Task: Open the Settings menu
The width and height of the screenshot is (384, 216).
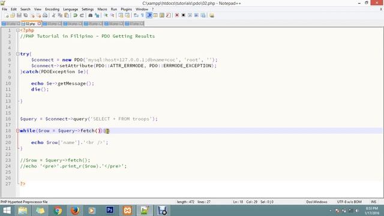Action: (88, 10)
